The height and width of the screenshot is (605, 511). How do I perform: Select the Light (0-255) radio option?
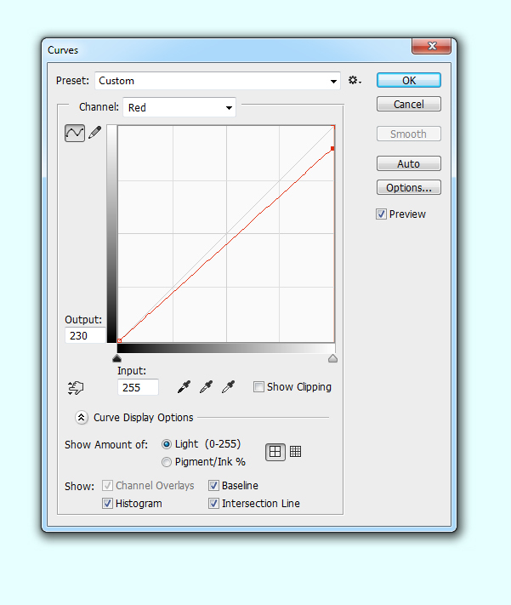point(167,444)
